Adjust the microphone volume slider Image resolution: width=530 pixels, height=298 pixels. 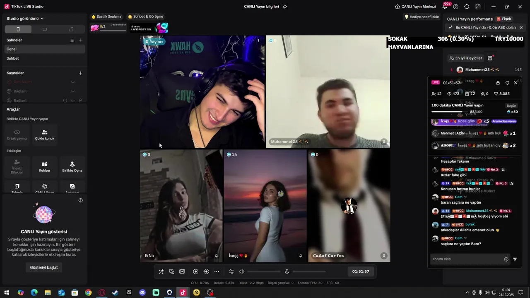click(x=309, y=272)
